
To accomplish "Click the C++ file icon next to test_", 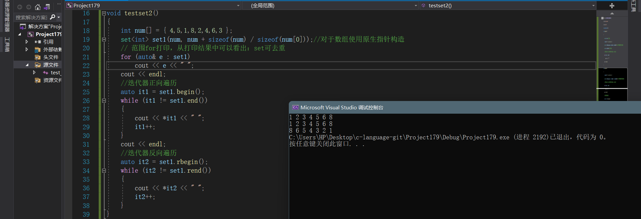I will [x=46, y=73].
